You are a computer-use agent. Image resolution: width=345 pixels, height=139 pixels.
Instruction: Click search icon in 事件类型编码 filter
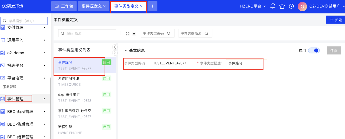tap(169, 34)
